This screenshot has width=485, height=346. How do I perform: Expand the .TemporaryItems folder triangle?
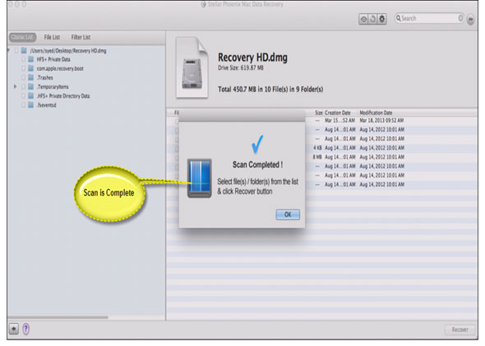click(x=15, y=86)
